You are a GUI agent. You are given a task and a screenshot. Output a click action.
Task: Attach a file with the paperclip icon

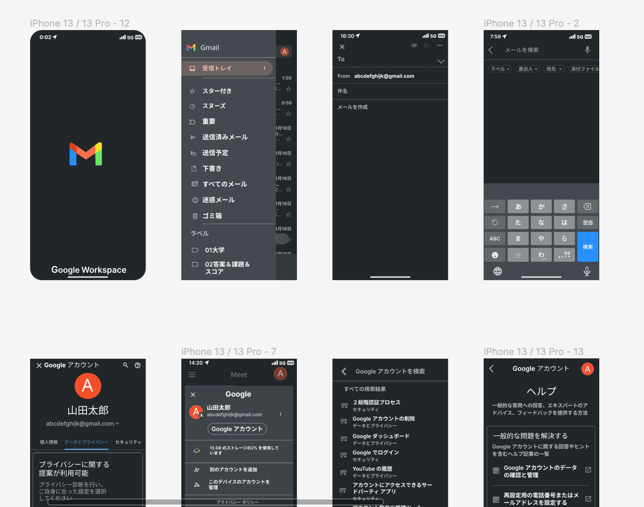(414, 45)
